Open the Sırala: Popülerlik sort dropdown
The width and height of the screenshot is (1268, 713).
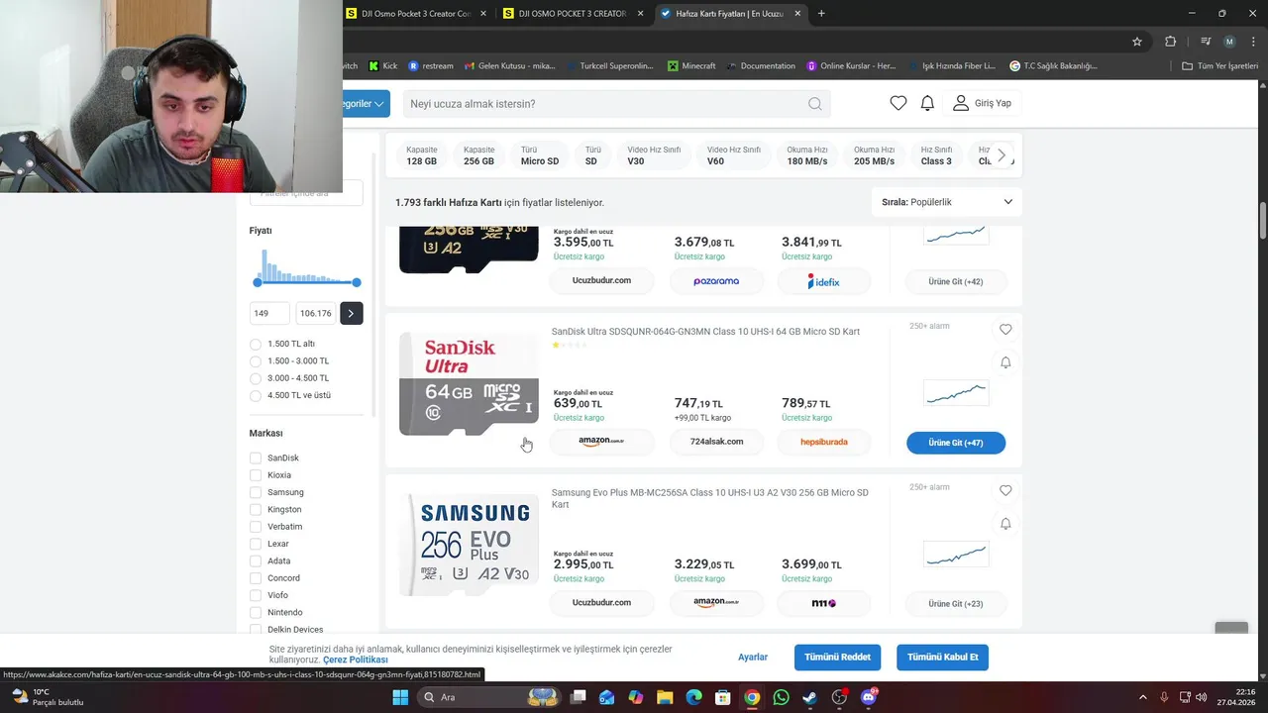click(947, 202)
